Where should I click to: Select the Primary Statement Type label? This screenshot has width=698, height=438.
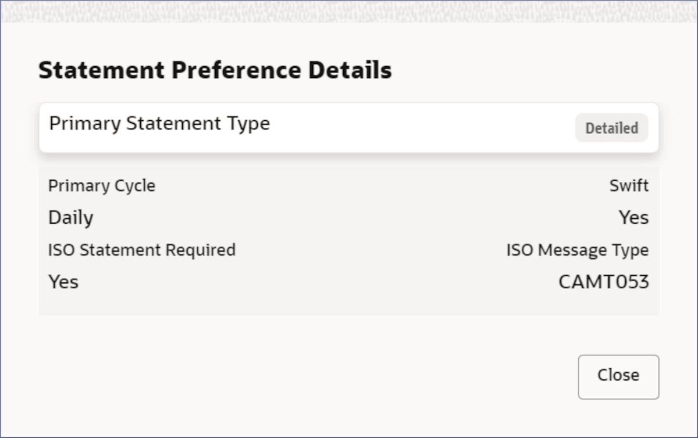tap(159, 124)
